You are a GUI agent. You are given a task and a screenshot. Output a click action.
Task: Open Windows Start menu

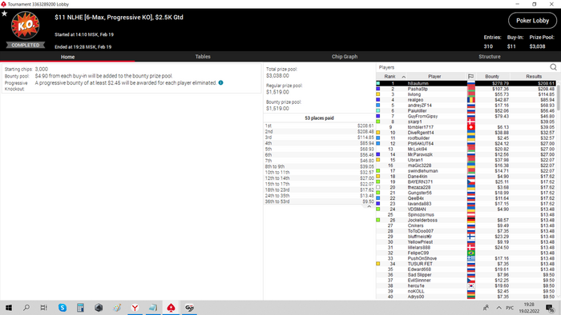click(9, 308)
